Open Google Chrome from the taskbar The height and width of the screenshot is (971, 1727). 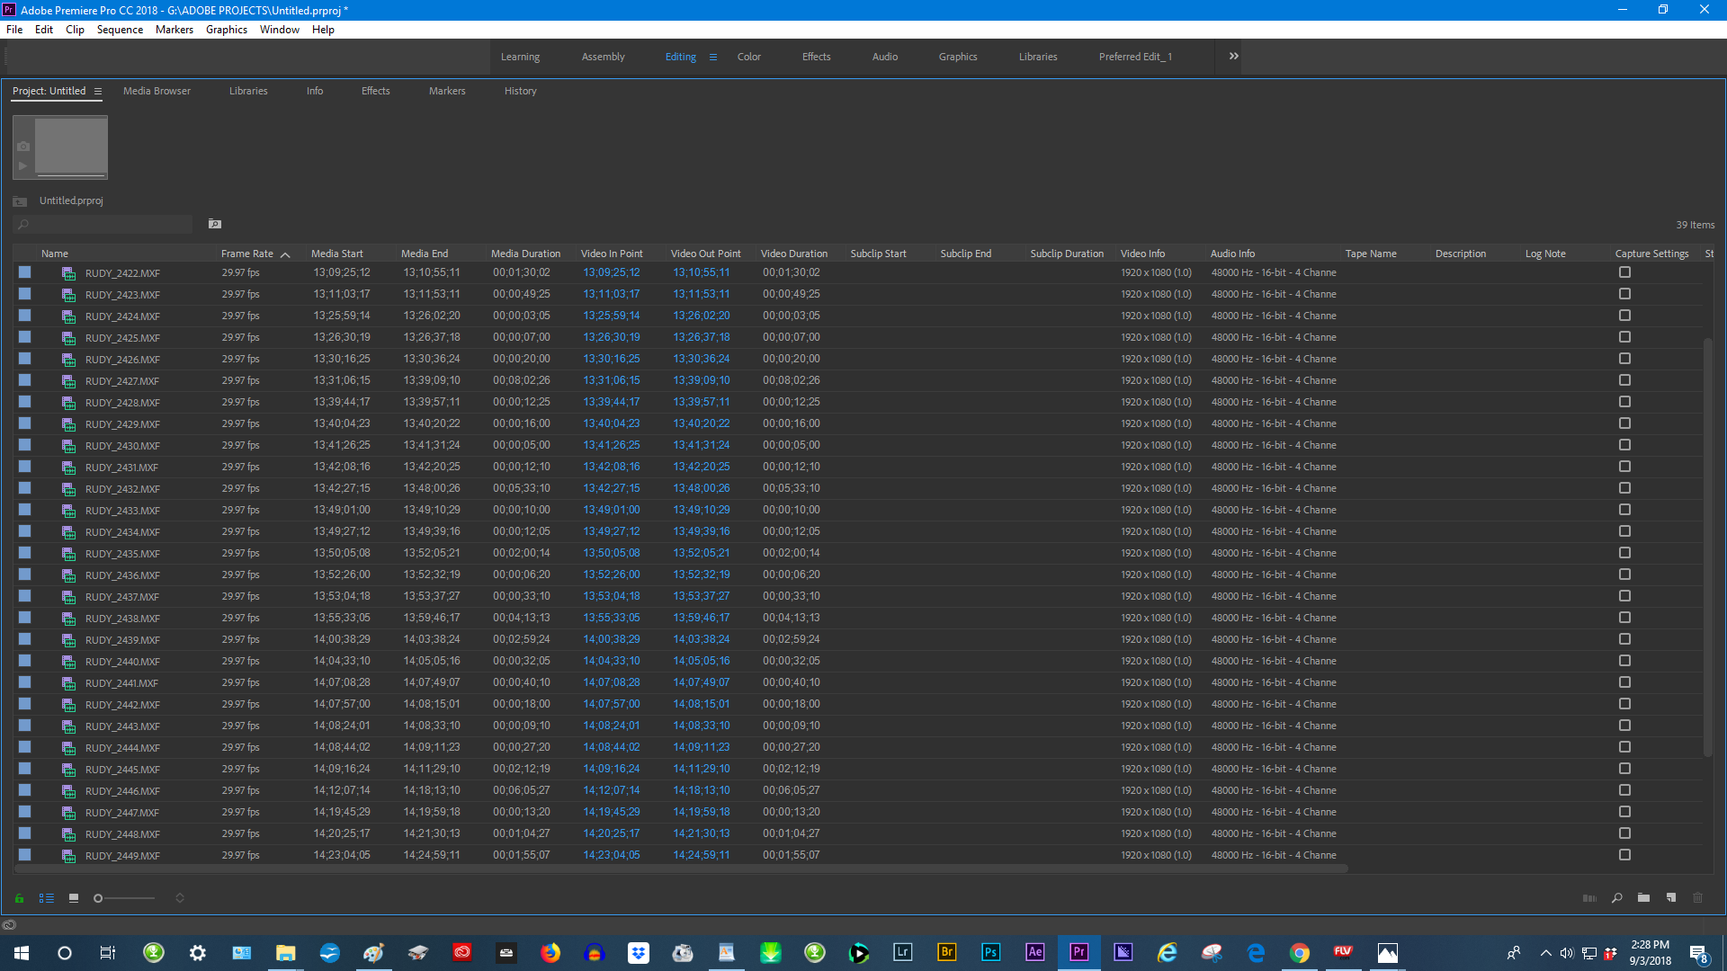(1299, 952)
